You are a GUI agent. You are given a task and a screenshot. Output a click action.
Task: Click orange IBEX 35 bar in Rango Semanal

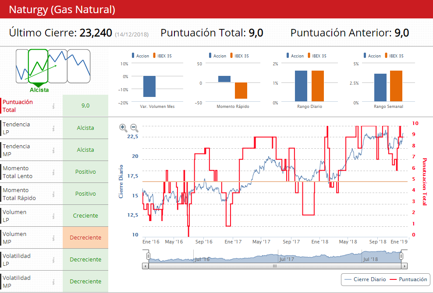click(x=396, y=86)
